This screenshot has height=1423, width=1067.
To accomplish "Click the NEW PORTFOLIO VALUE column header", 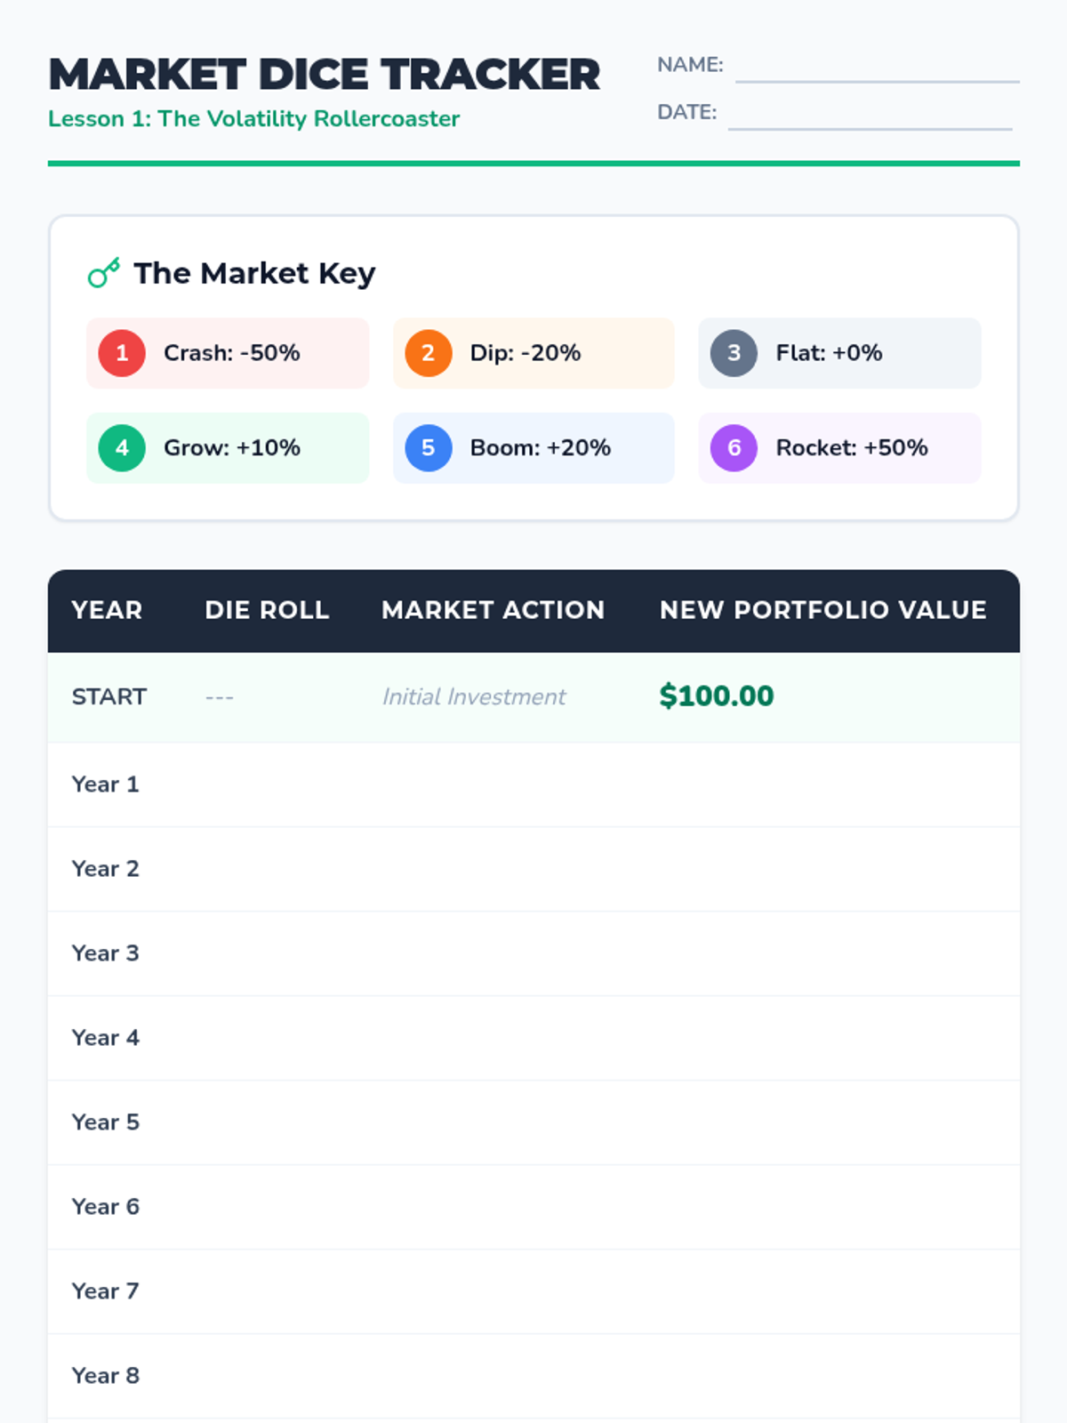I will coord(822,610).
